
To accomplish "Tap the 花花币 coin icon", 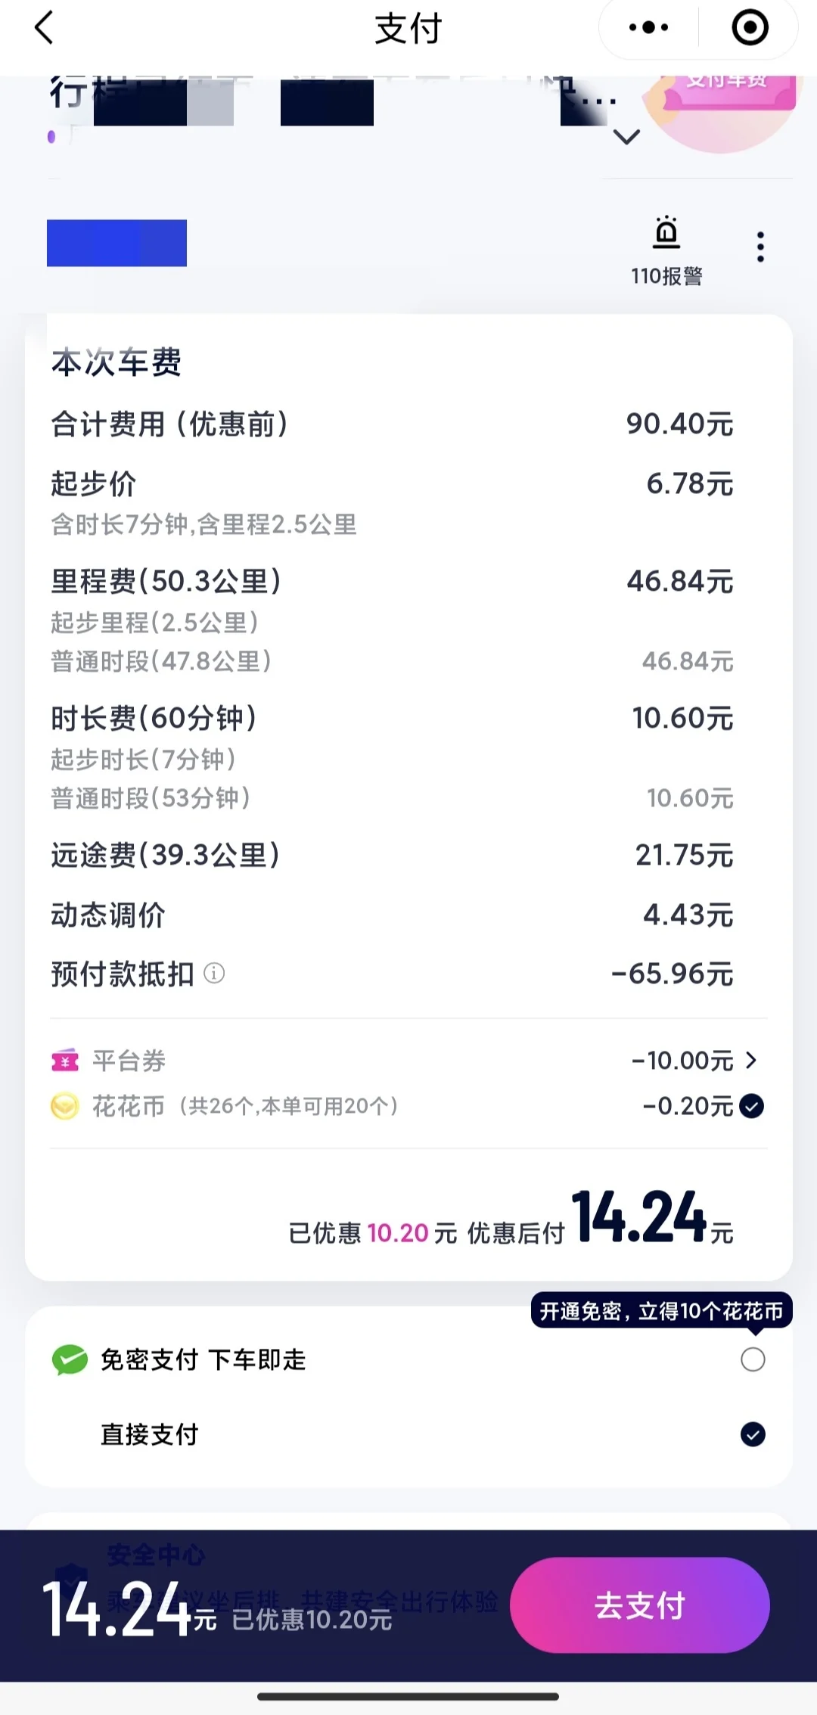I will pos(65,1106).
